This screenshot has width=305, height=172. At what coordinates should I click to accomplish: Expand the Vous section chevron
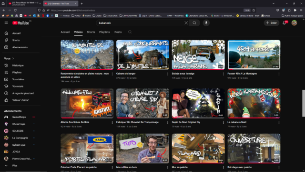click(x=13, y=58)
